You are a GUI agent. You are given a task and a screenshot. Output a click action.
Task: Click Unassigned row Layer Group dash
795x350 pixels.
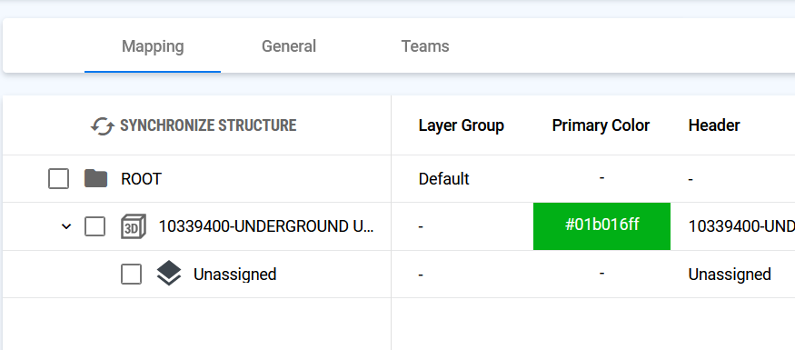point(421,275)
